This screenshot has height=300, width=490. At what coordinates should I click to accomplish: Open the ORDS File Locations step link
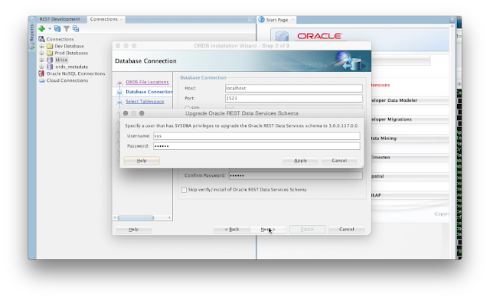click(x=147, y=82)
